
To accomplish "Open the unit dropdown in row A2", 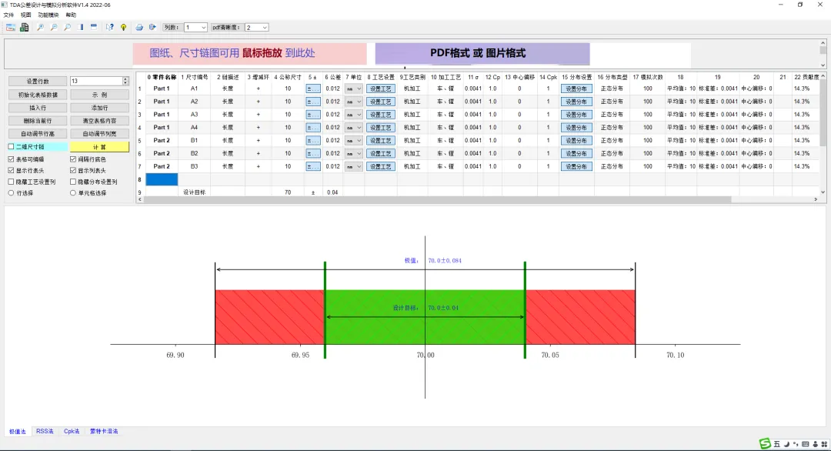I will [353, 102].
